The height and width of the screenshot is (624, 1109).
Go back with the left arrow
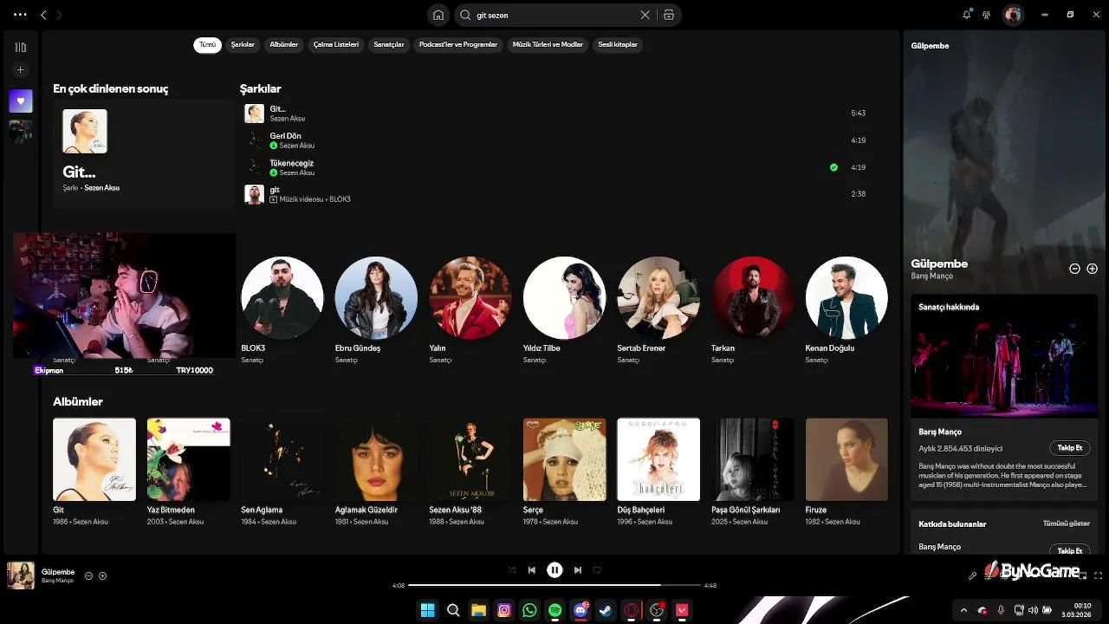(43, 15)
